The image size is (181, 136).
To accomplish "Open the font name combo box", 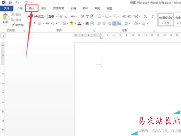I will point(37,16).
